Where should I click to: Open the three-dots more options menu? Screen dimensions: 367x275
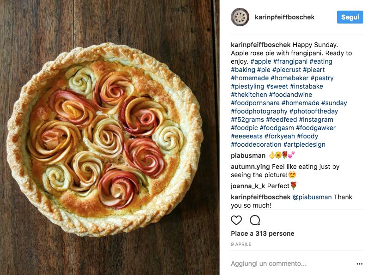click(359, 264)
